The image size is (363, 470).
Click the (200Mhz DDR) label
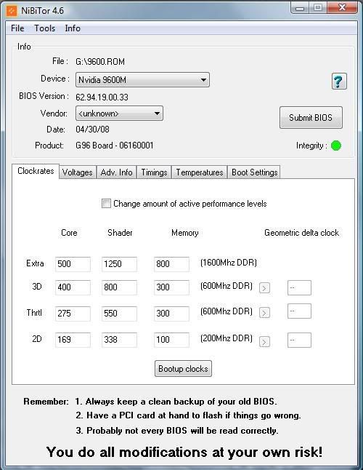pos(227,339)
